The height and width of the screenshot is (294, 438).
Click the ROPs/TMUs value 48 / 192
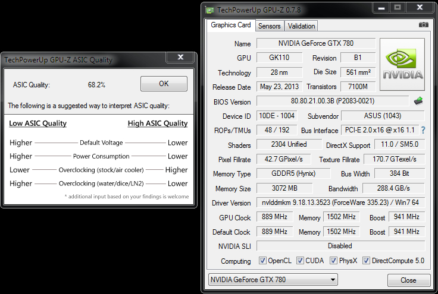(277, 130)
